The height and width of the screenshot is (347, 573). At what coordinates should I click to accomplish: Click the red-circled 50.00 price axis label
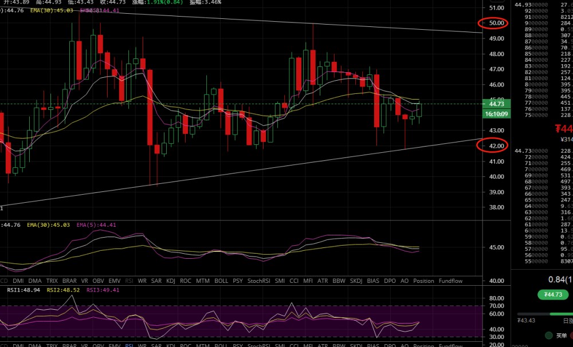(496, 23)
